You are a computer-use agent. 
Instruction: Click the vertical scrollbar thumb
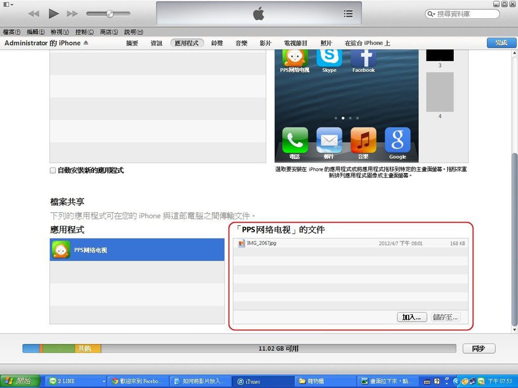coord(514,239)
